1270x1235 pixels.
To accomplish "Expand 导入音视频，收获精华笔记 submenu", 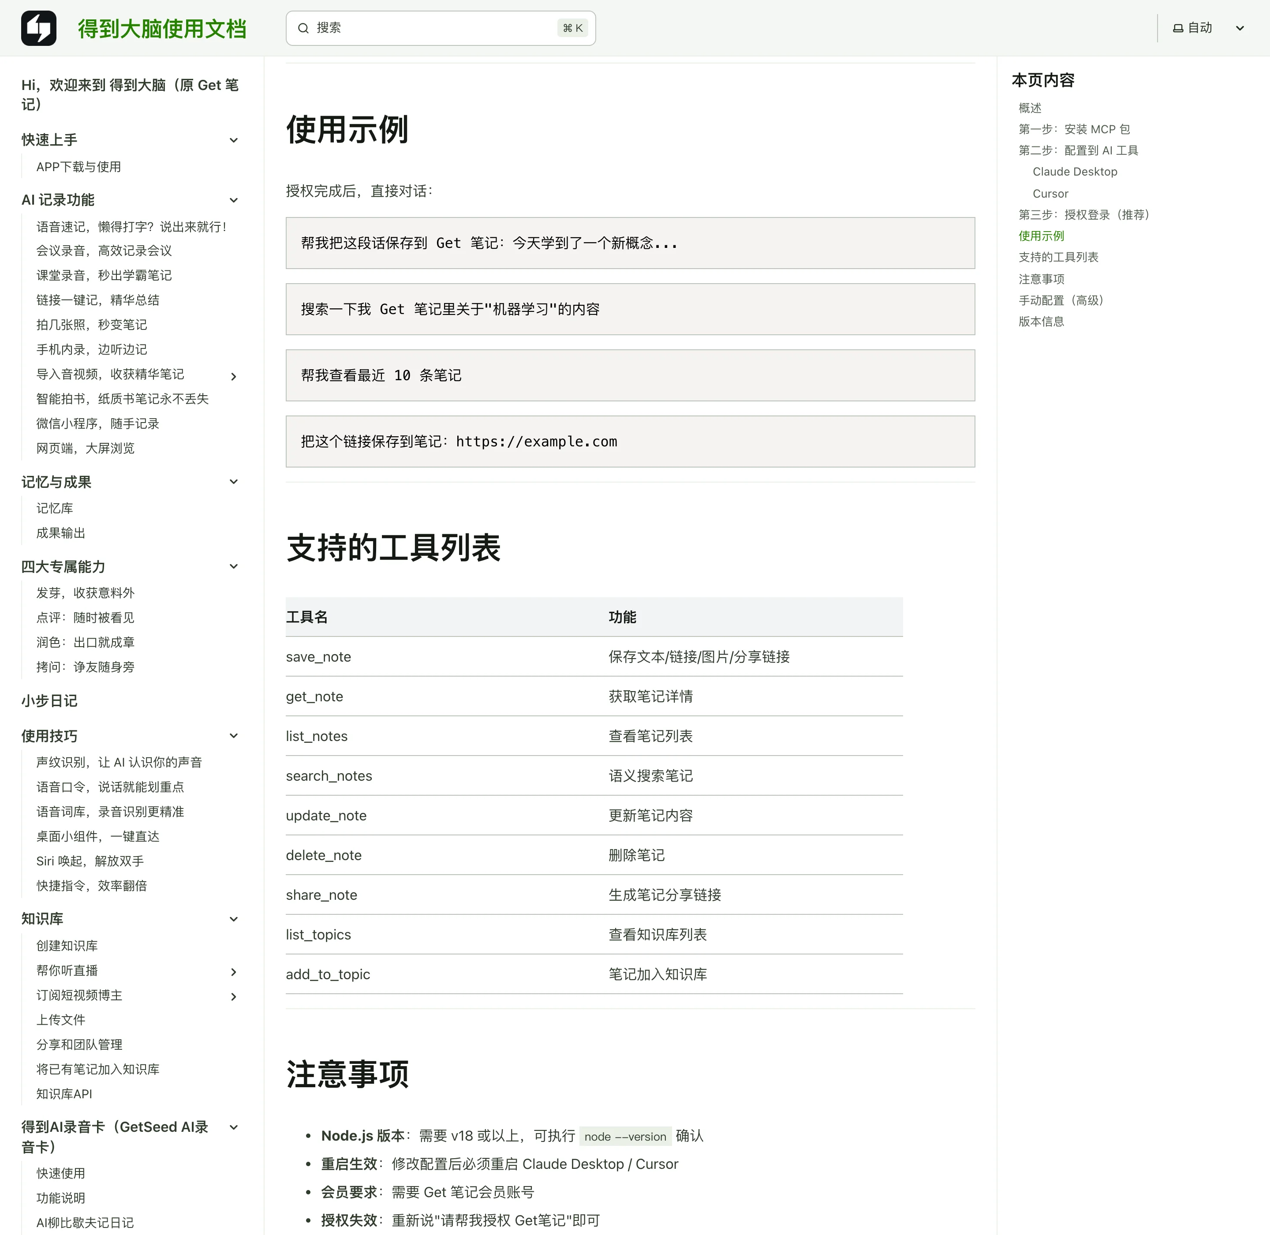I will click(234, 376).
